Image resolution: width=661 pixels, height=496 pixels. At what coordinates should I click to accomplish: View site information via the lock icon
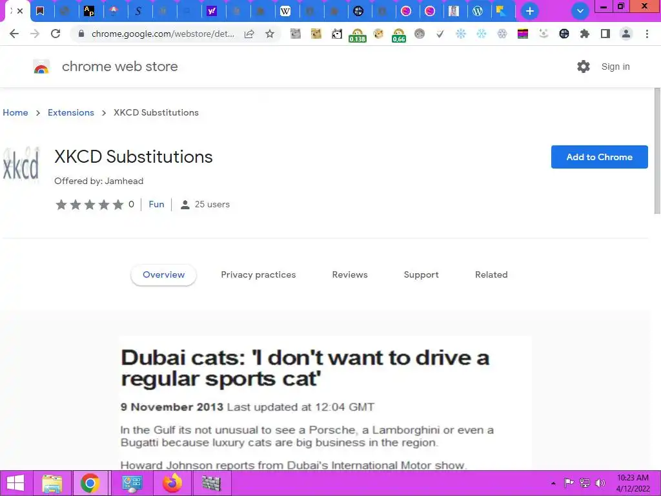(81, 34)
